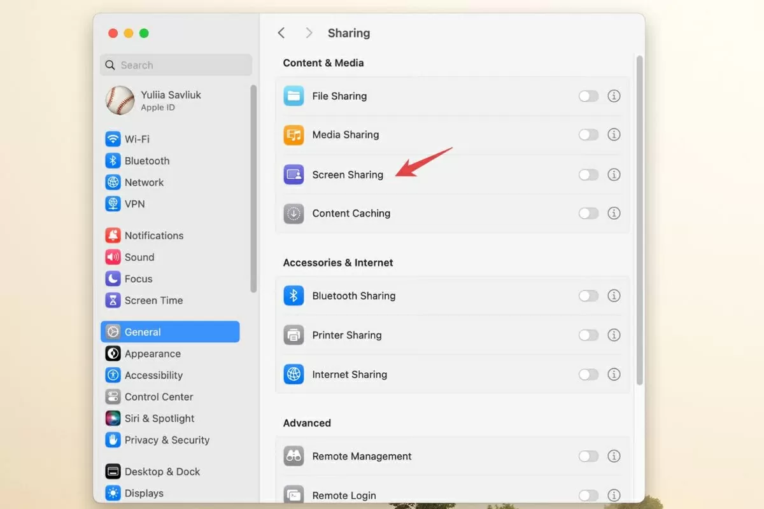Click the Media Sharing icon

pos(294,135)
